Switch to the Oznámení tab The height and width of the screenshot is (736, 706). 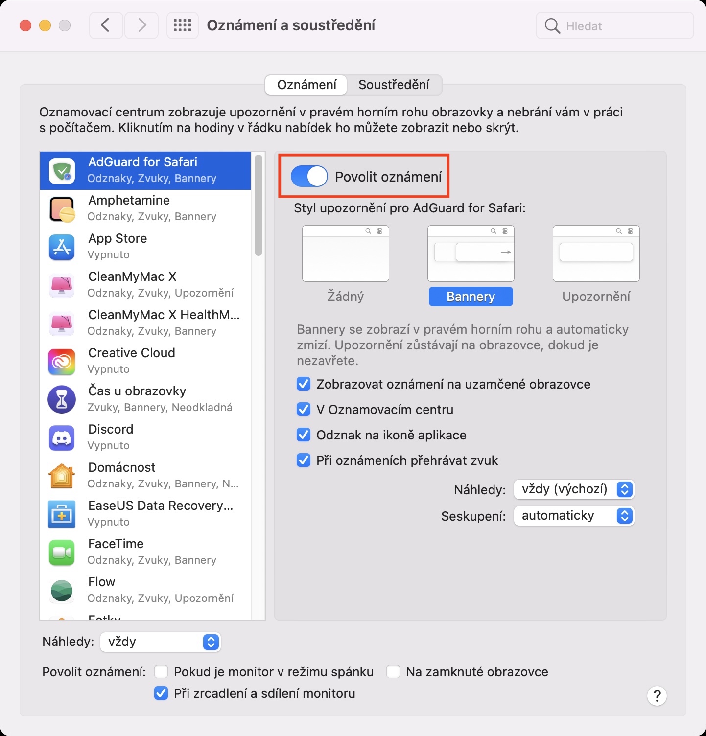(x=306, y=85)
